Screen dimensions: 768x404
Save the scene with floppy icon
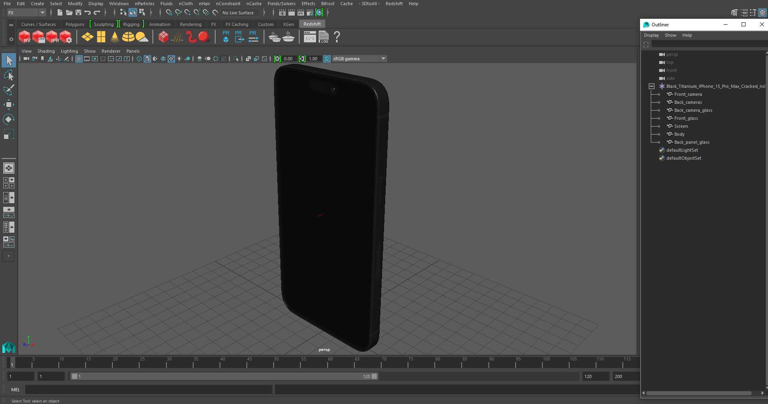(78, 13)
